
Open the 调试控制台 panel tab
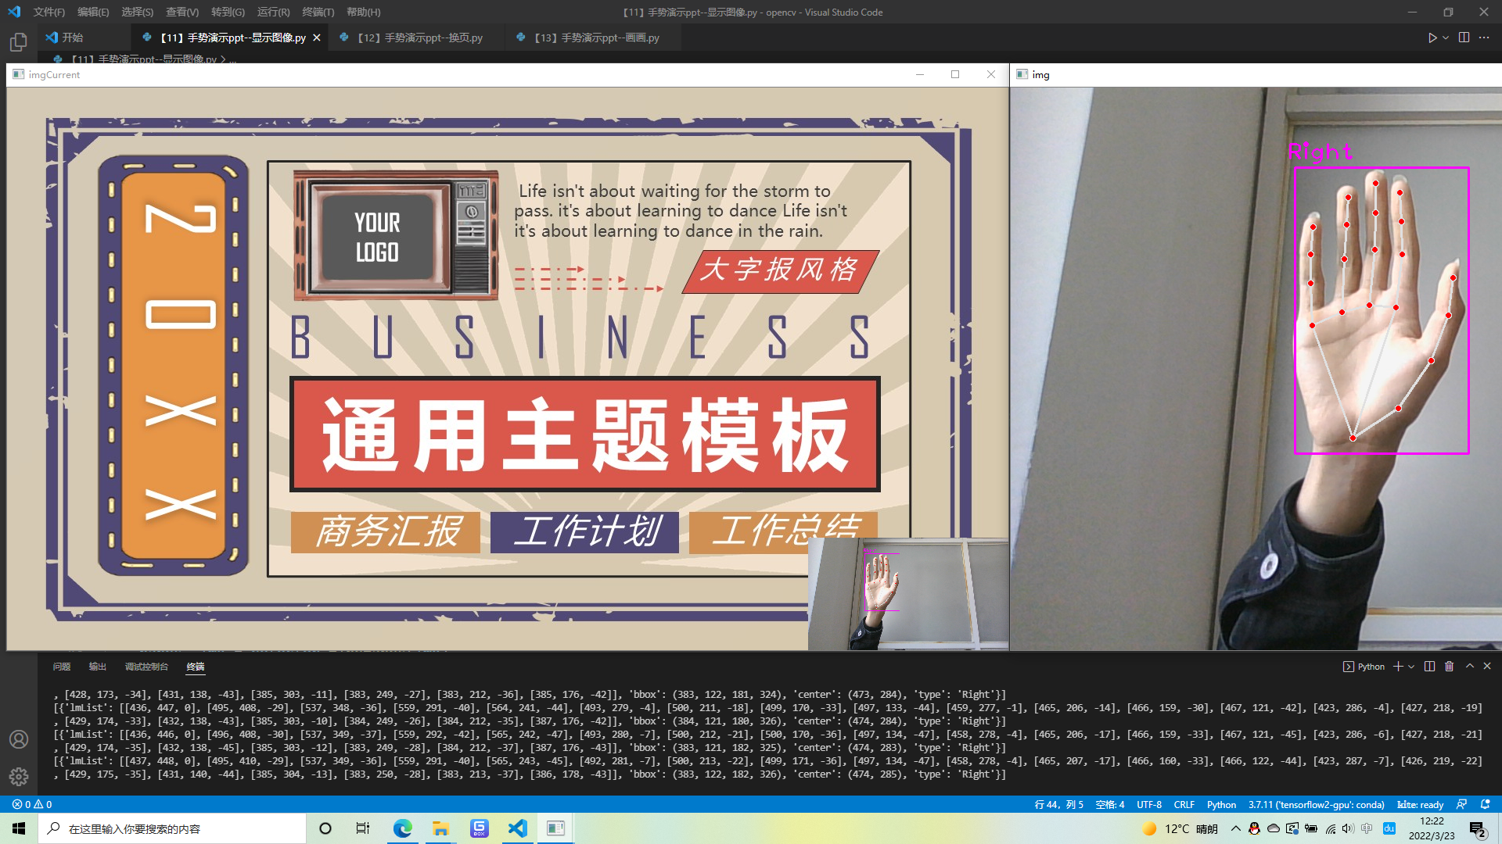point(146,667)
